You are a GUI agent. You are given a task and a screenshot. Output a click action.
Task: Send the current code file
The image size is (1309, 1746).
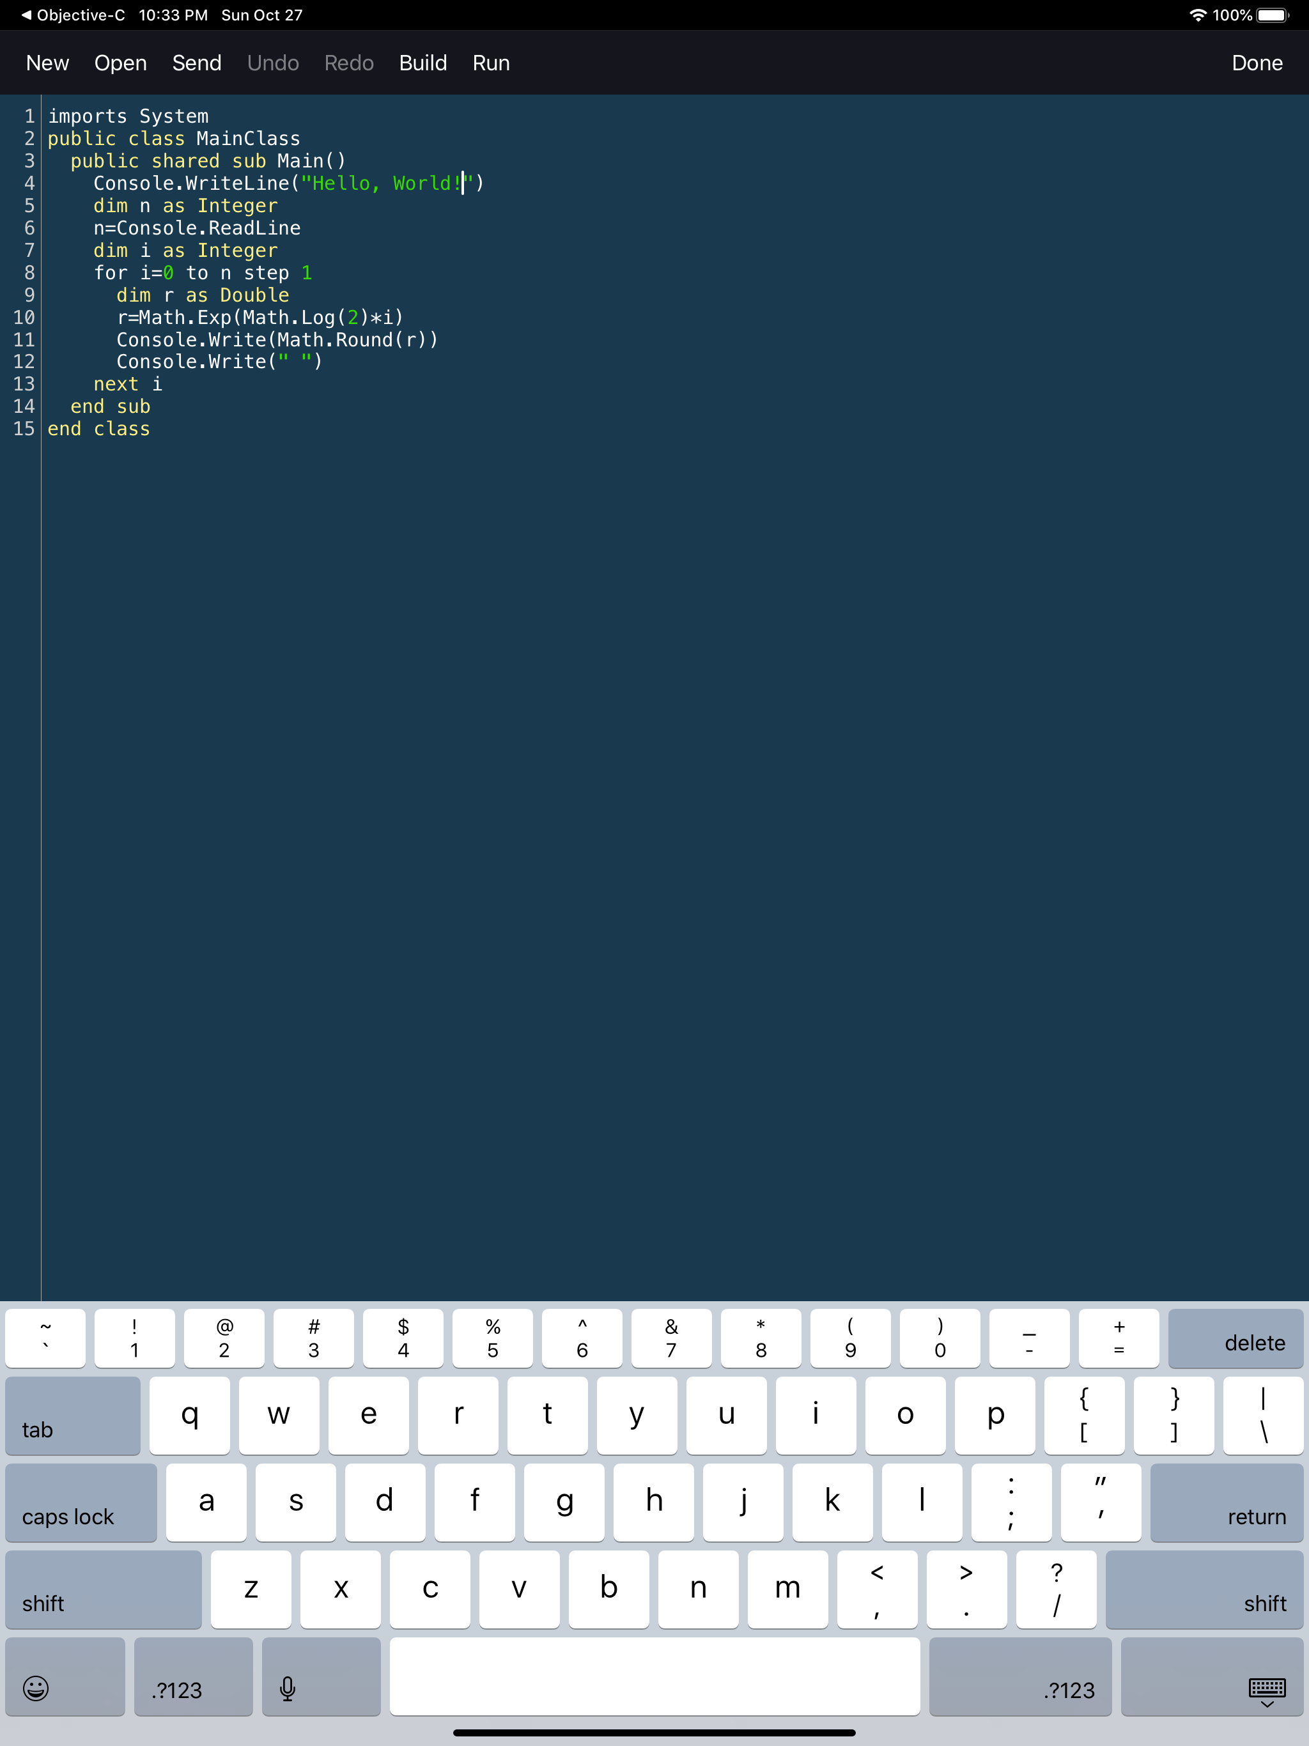pos(196,63)
